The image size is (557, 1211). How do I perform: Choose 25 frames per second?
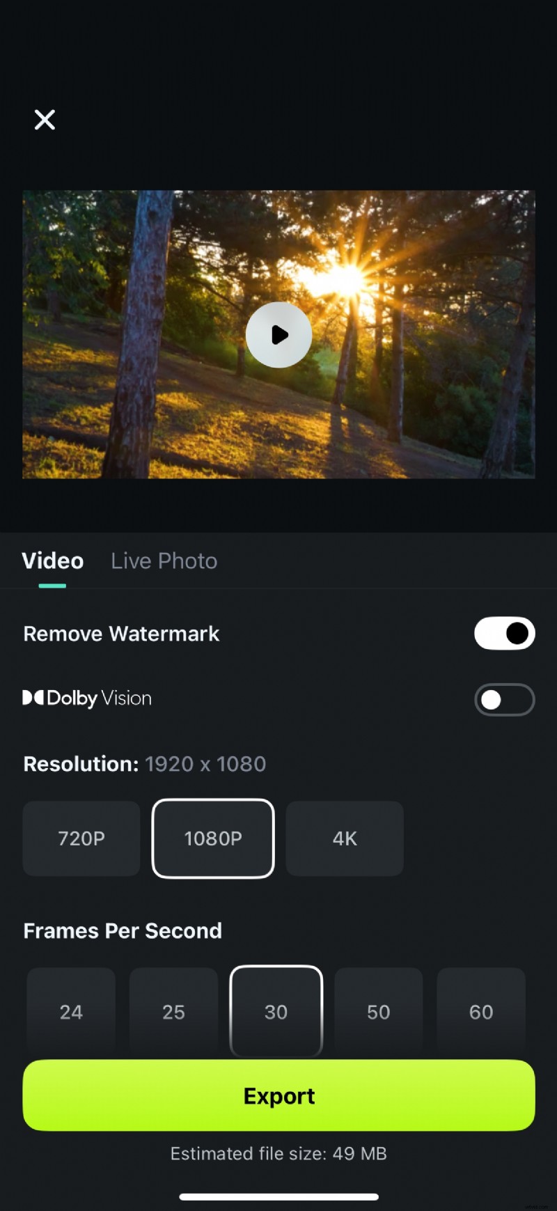(173, 1012)
